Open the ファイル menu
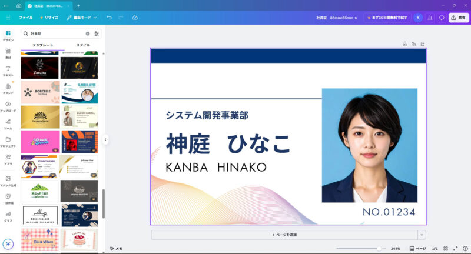Image resolution: width=471 pixels, height=254 pixels. [26, 18]
